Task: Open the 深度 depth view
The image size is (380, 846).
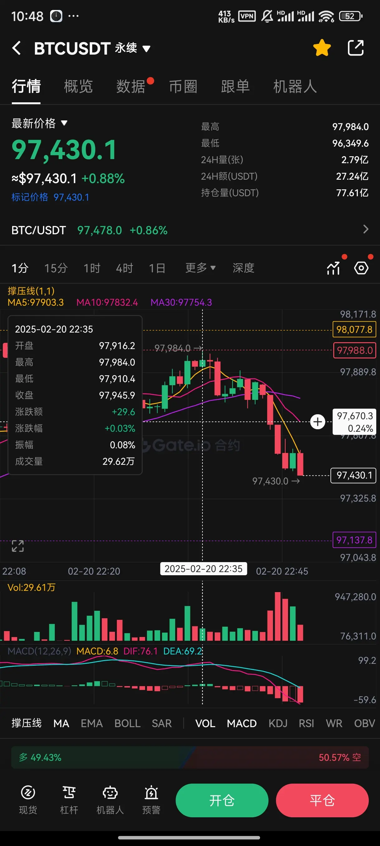Action: 244,268
